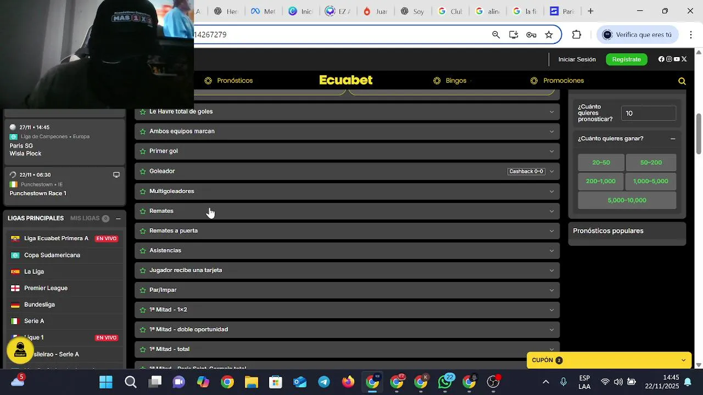703x395 pixels.
Task: Open YouTube social icon in header
Action: (677, 59)
